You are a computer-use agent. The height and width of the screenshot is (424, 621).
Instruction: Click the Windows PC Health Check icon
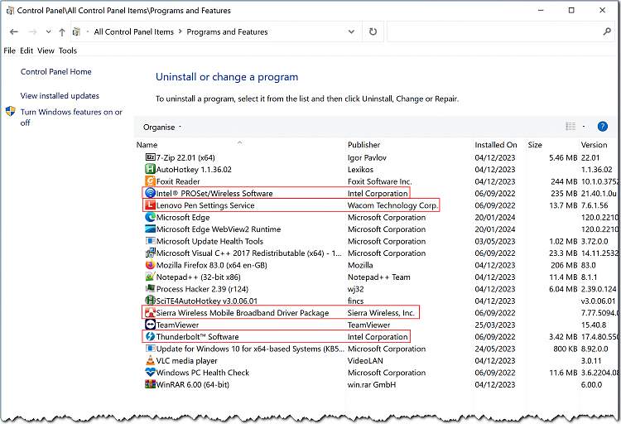(x=150, y=372)
